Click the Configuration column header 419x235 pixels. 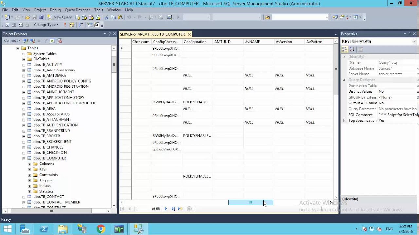coord(197,42)
